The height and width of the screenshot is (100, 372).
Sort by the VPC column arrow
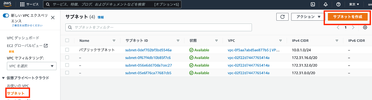coord(280,41)
